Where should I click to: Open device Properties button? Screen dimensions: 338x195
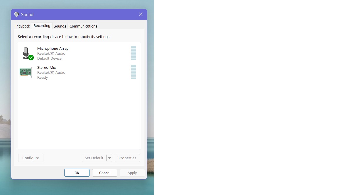127,158
